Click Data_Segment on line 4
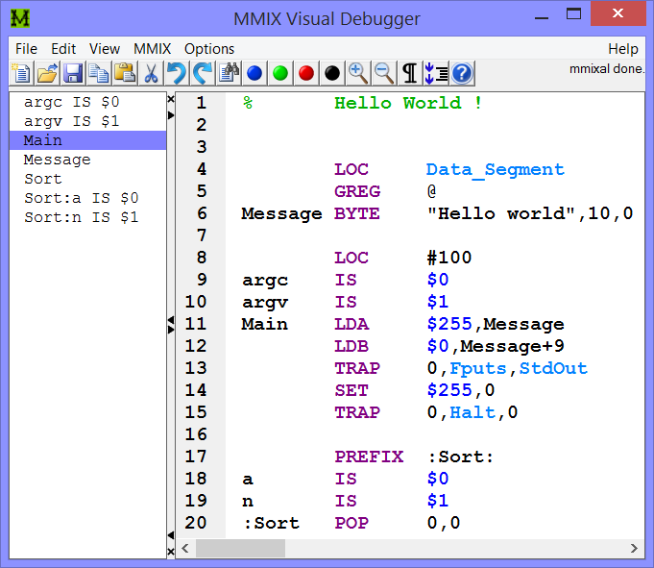 click(496, 170)
